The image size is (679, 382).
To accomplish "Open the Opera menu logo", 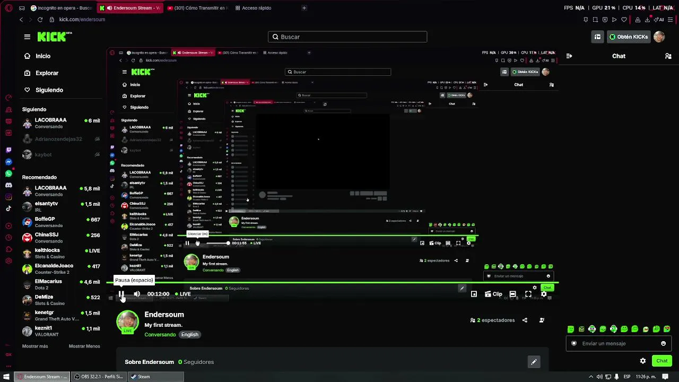I will [x=8, y=8].
